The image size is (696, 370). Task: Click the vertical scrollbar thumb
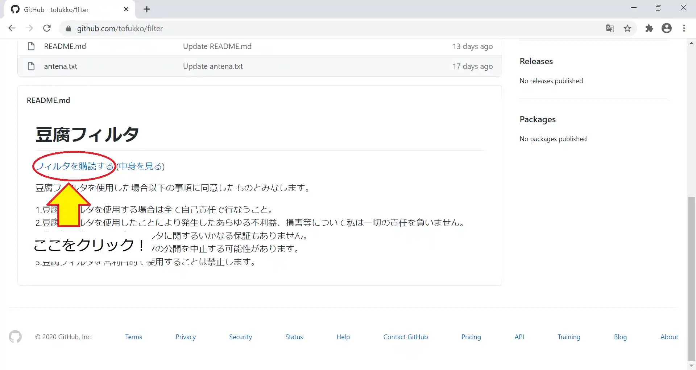point(692,279)
